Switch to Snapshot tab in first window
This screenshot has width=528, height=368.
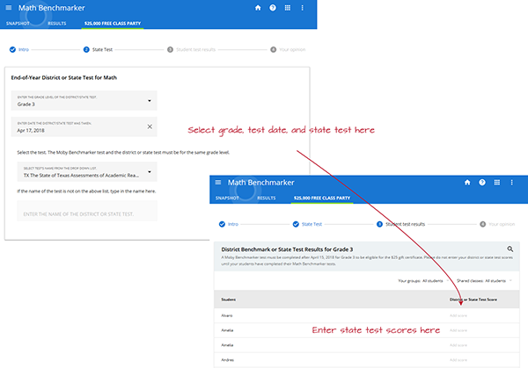tap(18, 23)
